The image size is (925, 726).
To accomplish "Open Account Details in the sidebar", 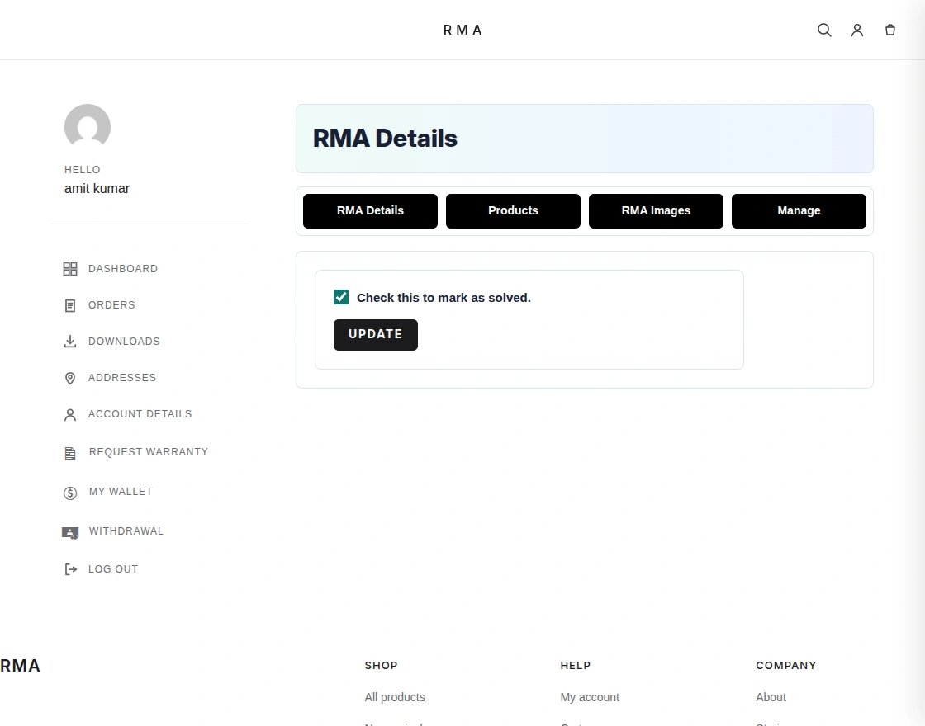I will [140, 414].
